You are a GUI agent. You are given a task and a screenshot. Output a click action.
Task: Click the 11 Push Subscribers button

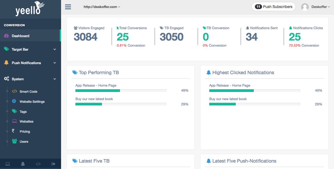(274, 7)
